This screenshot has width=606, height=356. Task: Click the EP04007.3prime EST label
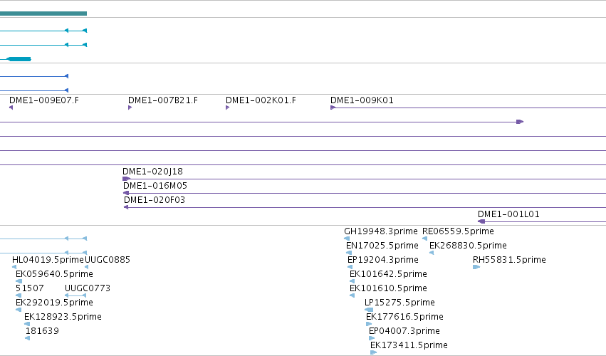404,331
